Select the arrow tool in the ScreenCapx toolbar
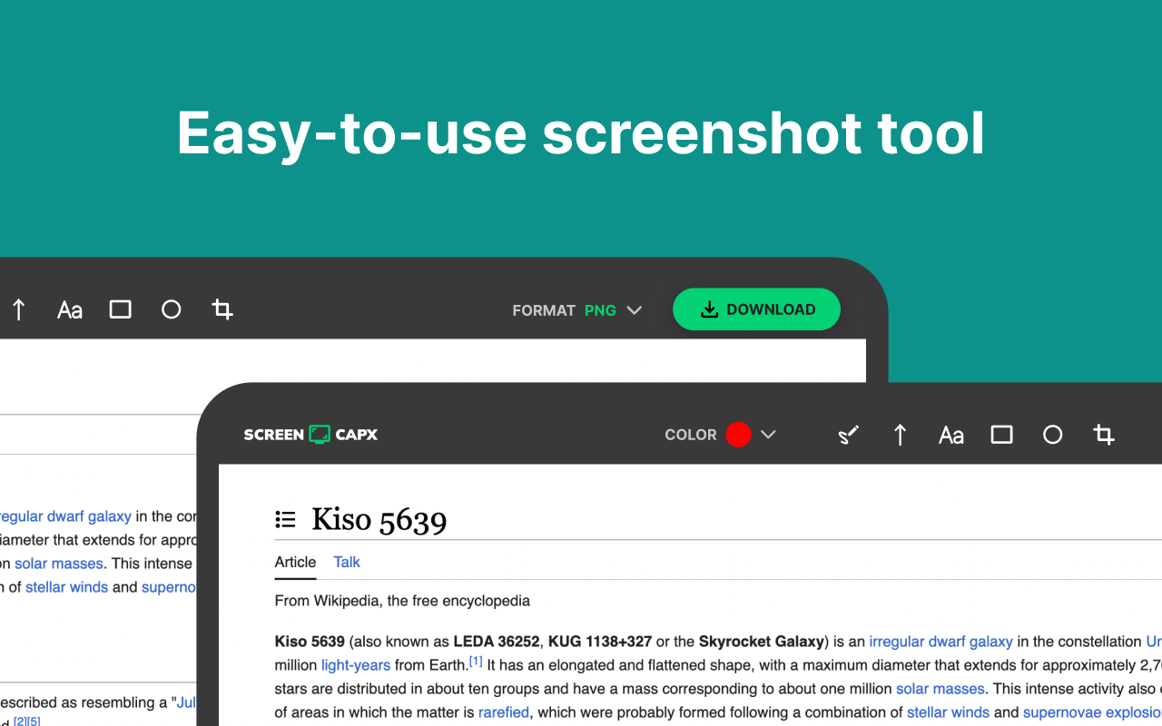 click(900, 435)
